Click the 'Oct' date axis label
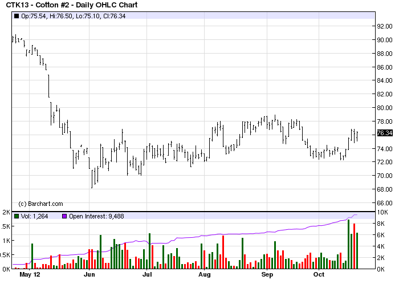The height and width of the screenshot is (292, 399). (319, 274)
